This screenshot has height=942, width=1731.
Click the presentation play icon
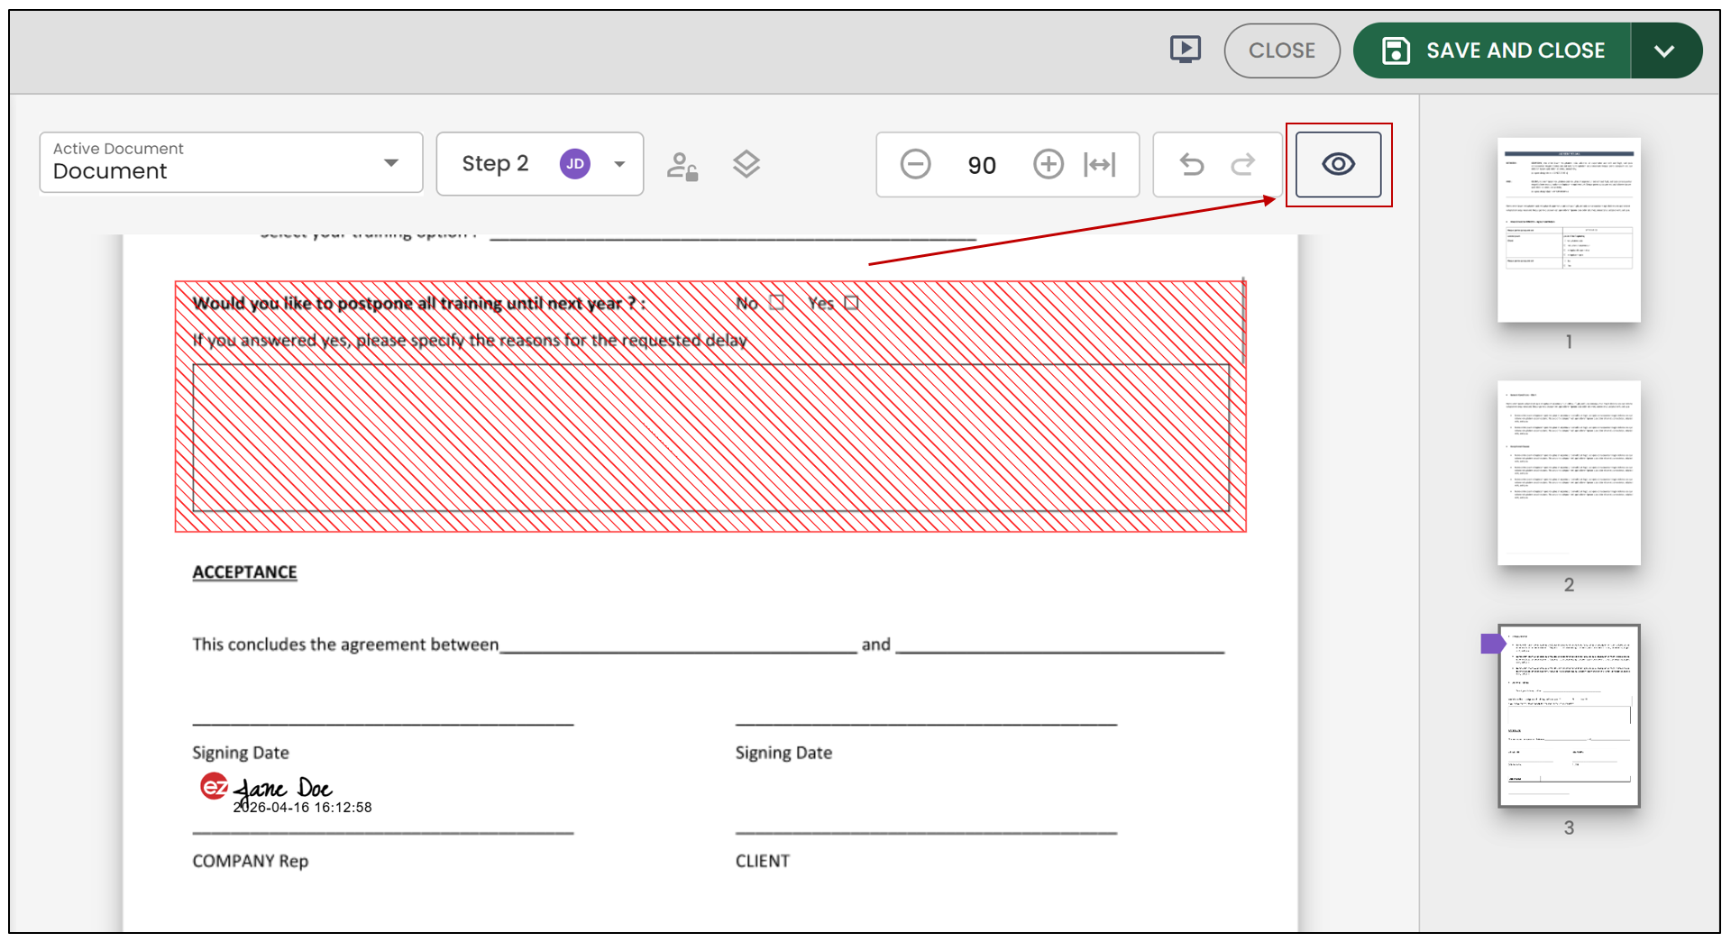click(1185, 50)
